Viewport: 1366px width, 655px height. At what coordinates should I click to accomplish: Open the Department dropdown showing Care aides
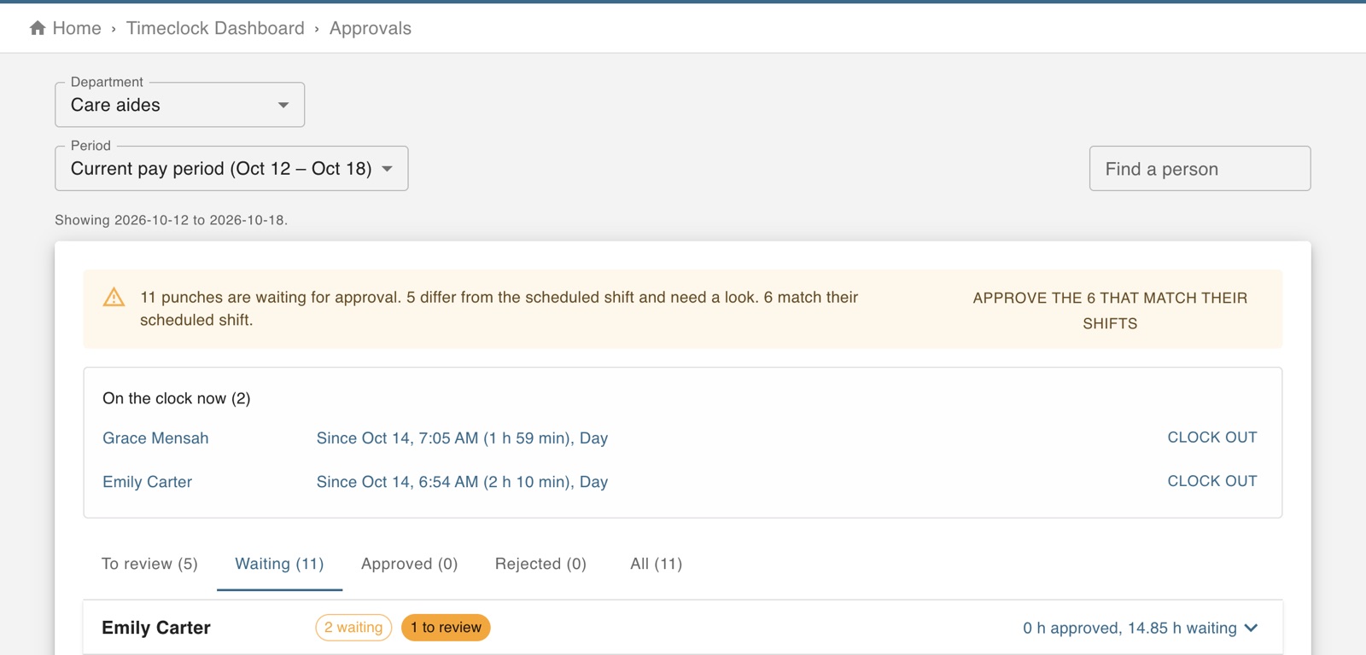pyautogui.click(x=179, y=105)
